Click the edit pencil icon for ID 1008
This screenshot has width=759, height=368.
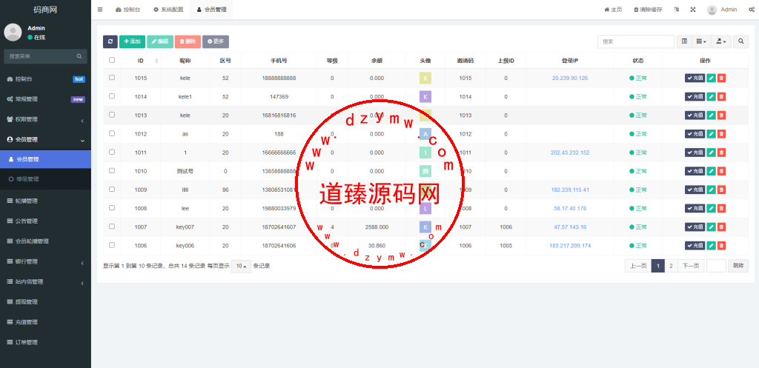711,208
